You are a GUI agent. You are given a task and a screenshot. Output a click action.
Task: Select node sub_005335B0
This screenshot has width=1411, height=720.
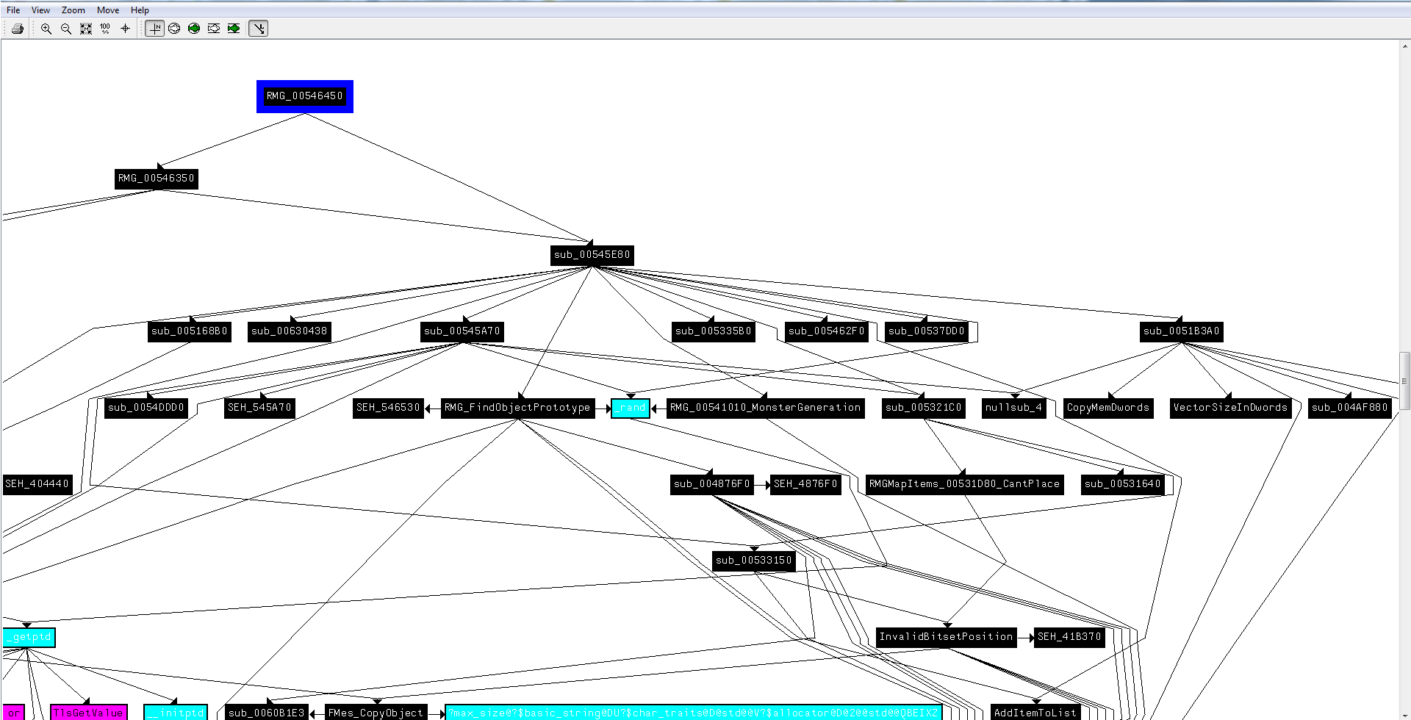[714, 331]
